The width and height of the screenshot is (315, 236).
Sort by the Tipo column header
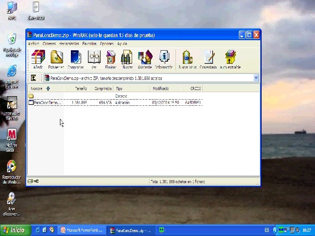(132, 88)
